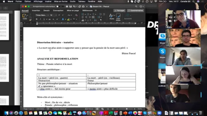Open the underline style dropdown arrow
Image resolution: width=207 pixels, height=116 pixels.
[46, 19]
